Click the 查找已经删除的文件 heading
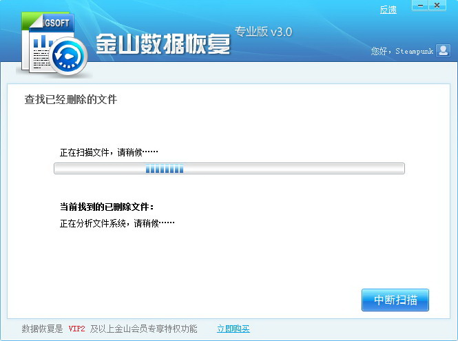Image resolution: width=458 pixels, height=341 pixels. click(71, 99)
